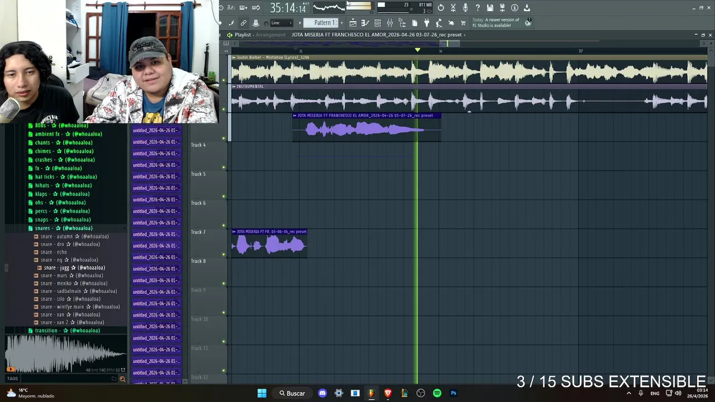Open the Line snap mode dropdown

(282, 23)
